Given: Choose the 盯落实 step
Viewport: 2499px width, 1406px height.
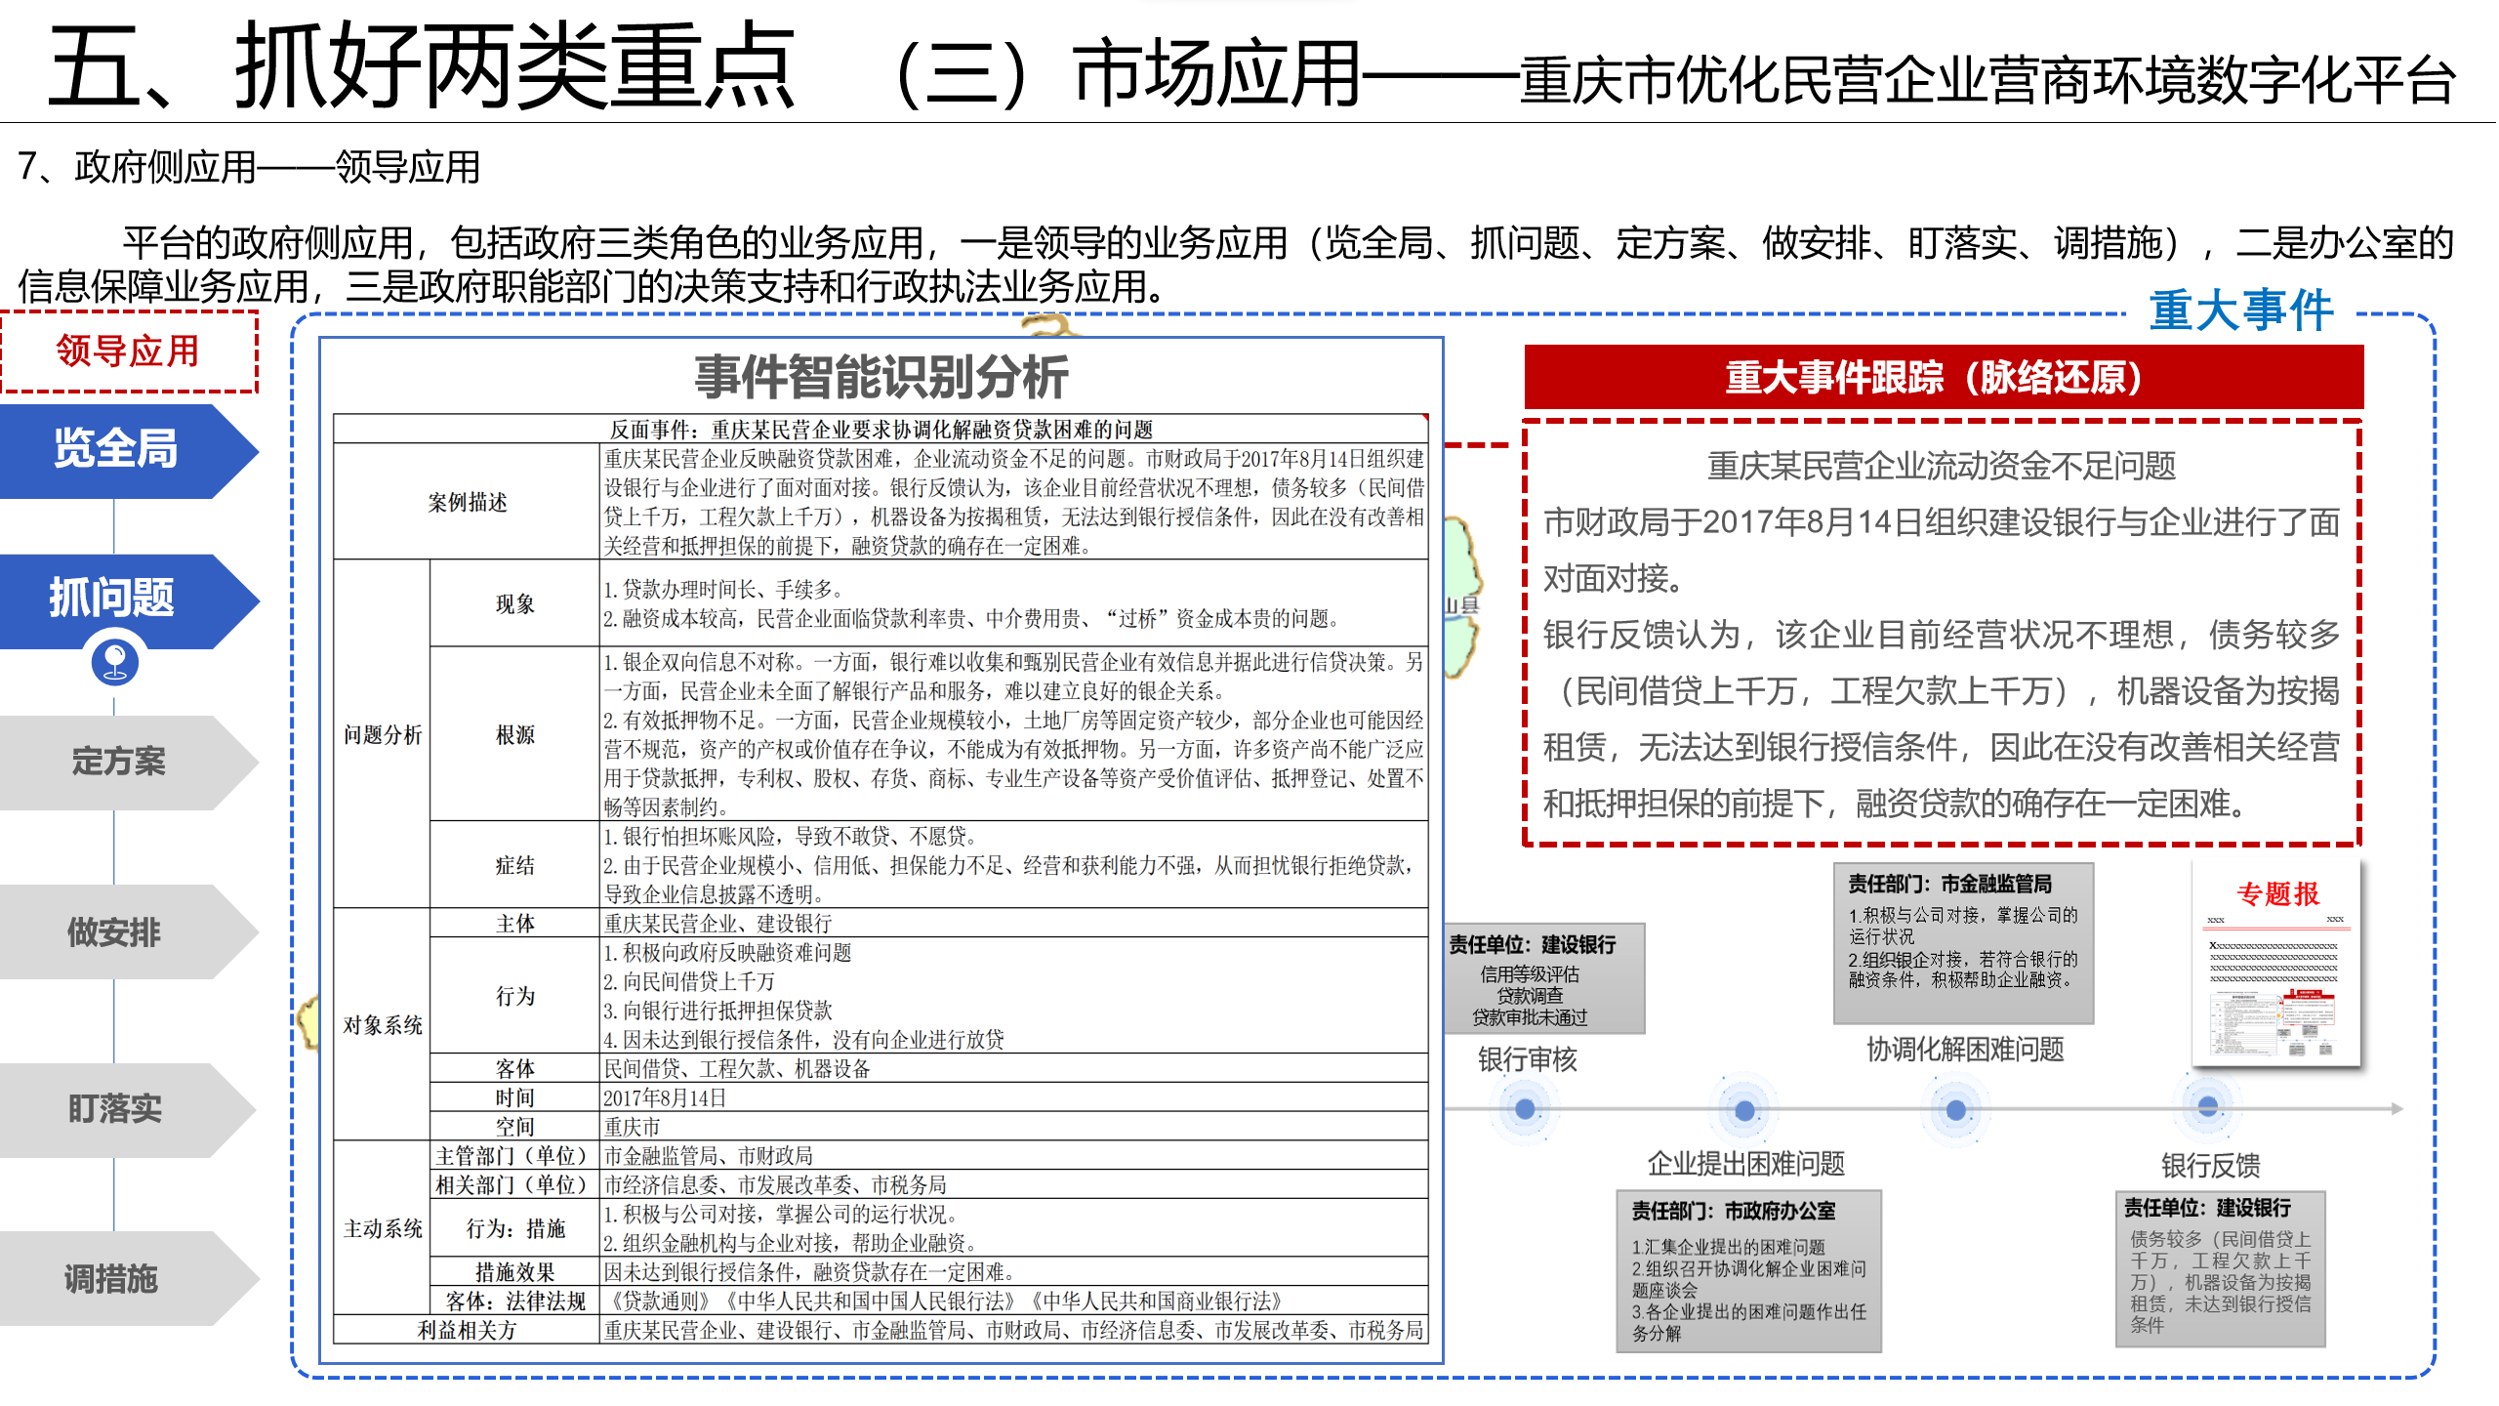Looking at the screenshot, I should pyautogui.click(x=127, y=1110).
